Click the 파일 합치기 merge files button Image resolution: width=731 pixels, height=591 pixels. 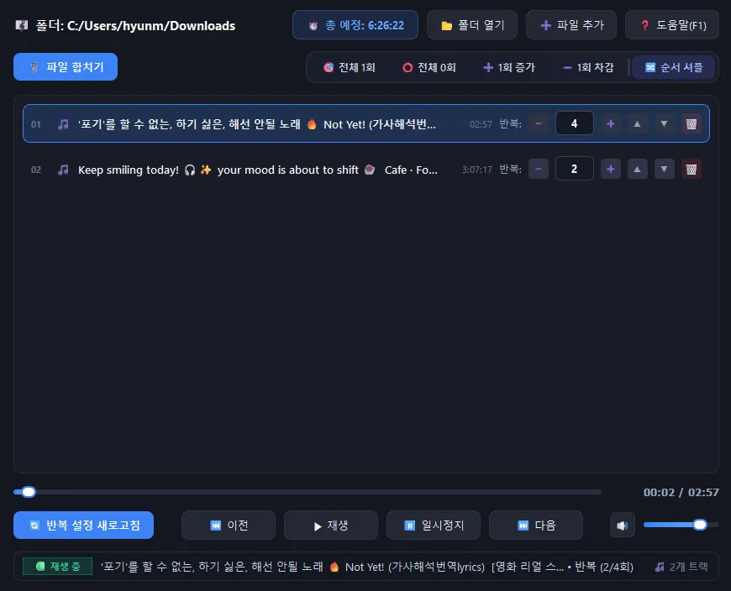click(66, 66)
